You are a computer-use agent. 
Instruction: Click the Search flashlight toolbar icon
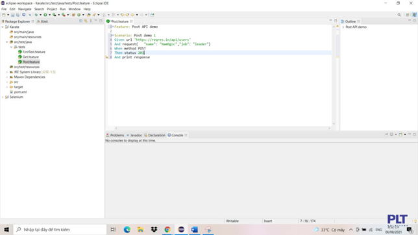click(94, 15)
